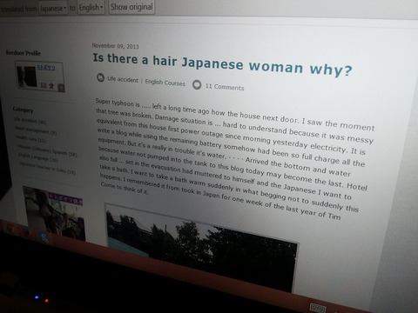Click the Skype icon on the taskbar

(44, 237)
